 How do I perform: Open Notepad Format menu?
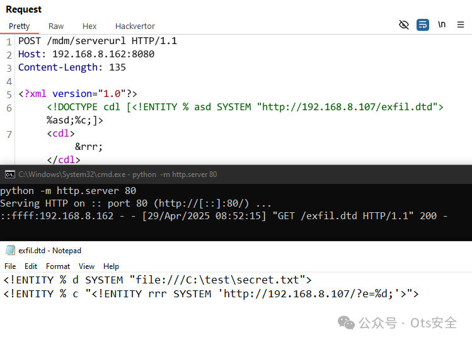[58, 266]
